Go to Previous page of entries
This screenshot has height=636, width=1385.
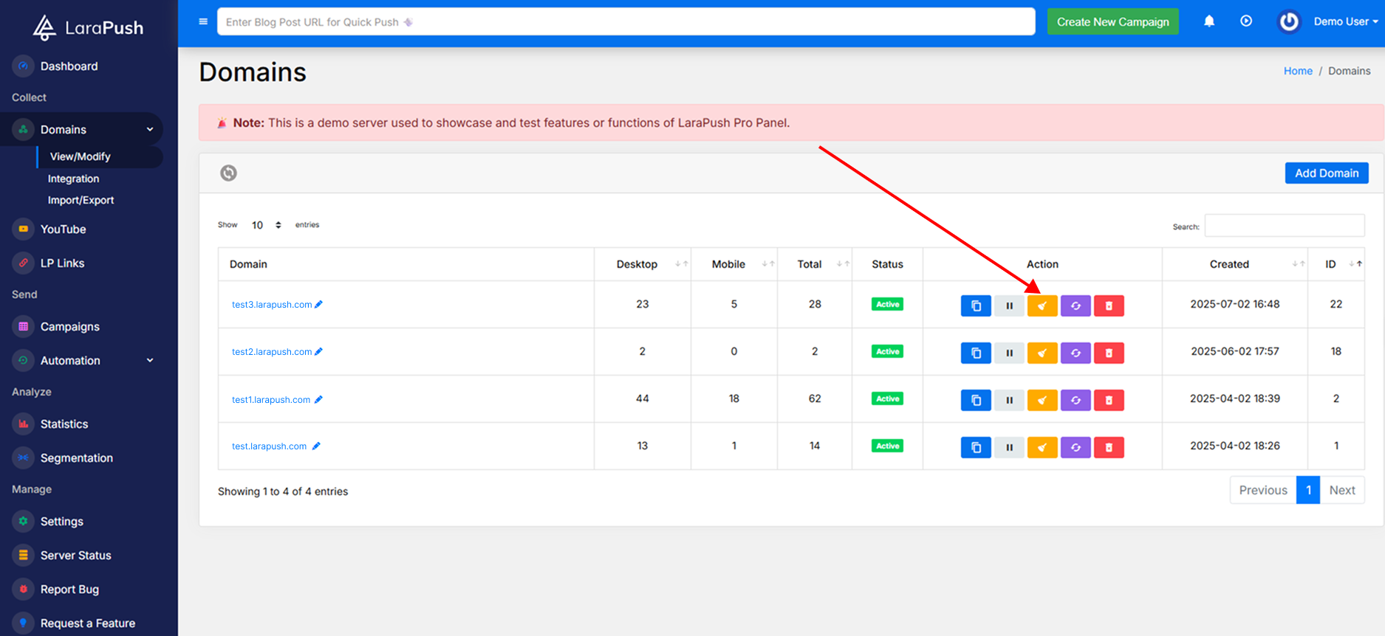[1263, 490]
